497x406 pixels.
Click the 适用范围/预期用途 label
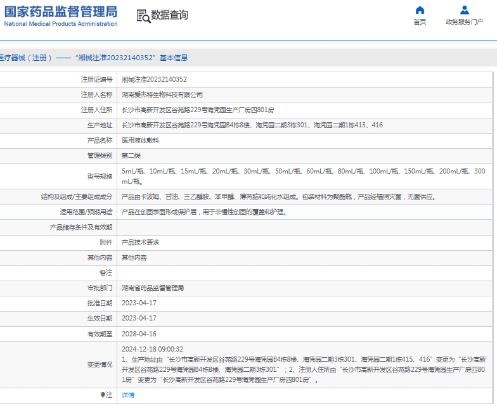pos(86,212)
